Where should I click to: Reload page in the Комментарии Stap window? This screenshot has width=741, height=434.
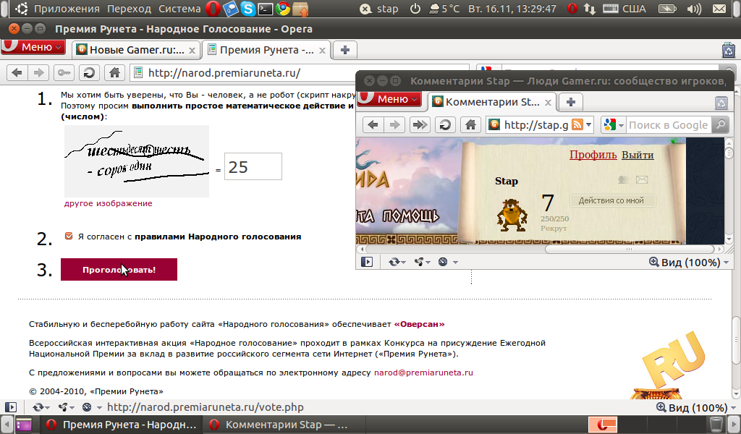click(445, 124)
